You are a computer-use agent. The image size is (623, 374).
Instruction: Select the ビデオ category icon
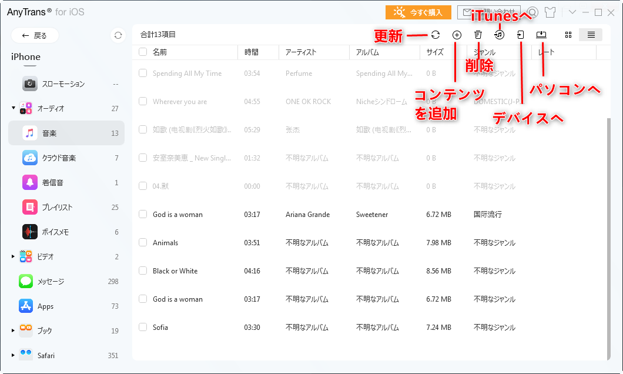tap(26, 256)
